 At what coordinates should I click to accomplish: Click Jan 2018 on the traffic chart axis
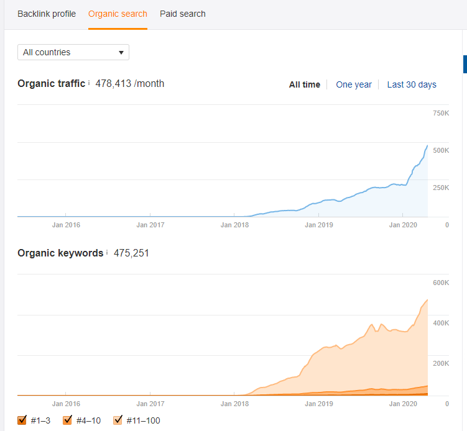click(234, 225)
